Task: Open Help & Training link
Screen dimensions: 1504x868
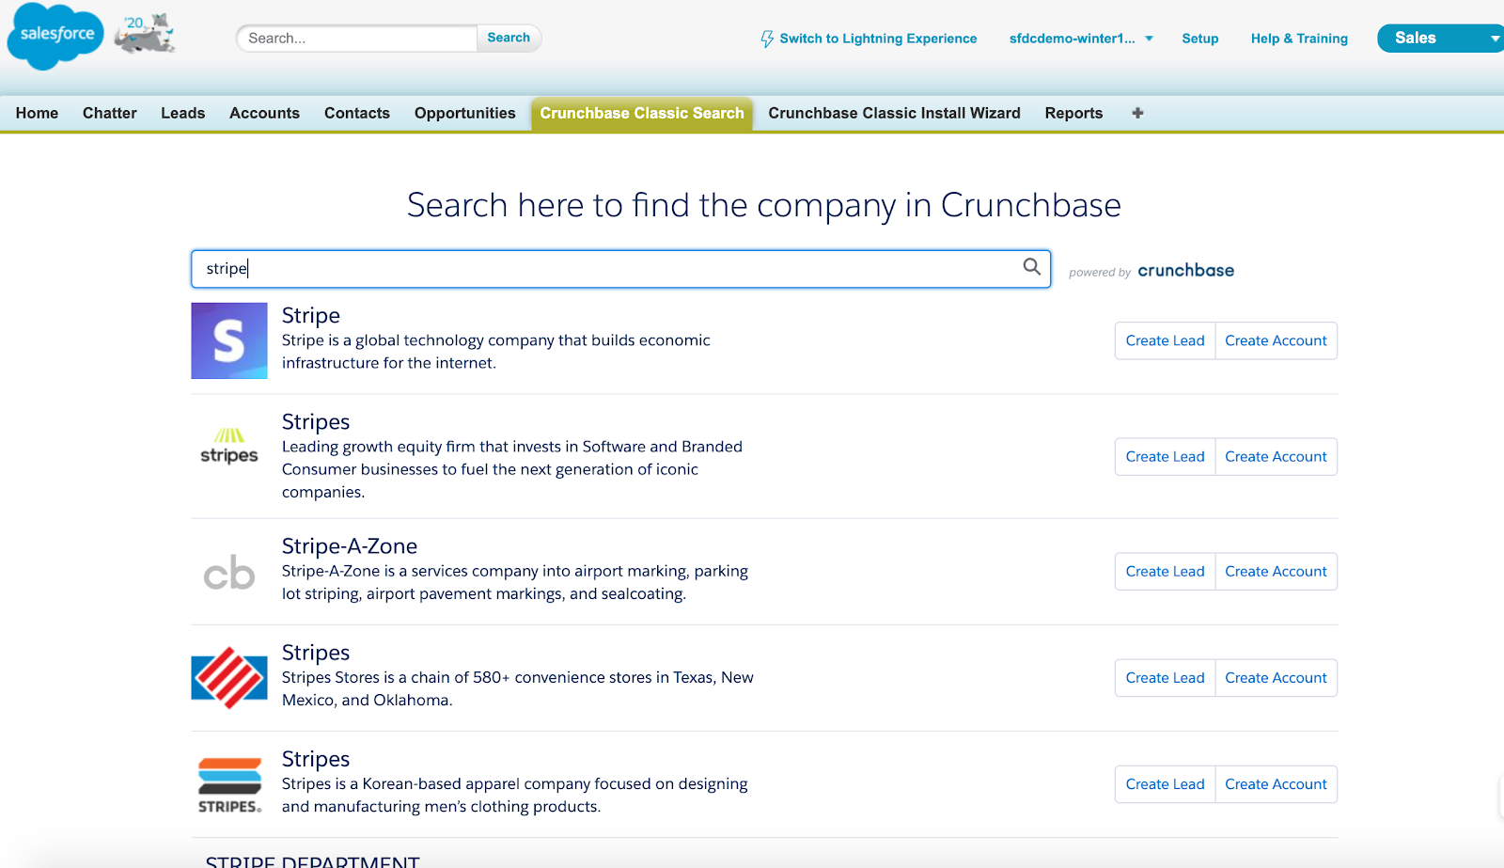Action: 1299,39
